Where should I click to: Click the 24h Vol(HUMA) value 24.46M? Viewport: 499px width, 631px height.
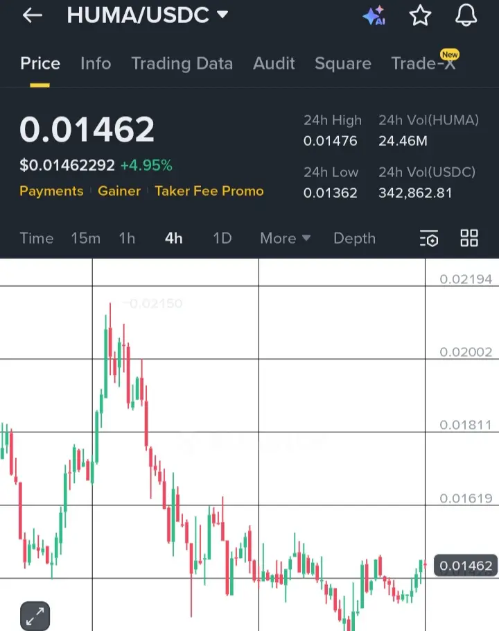pos(403,141)
